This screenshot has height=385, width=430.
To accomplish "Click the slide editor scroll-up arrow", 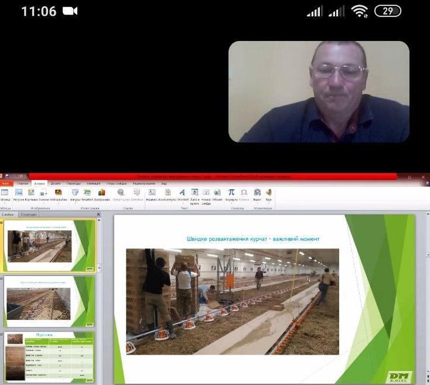I will click(427, 214).
